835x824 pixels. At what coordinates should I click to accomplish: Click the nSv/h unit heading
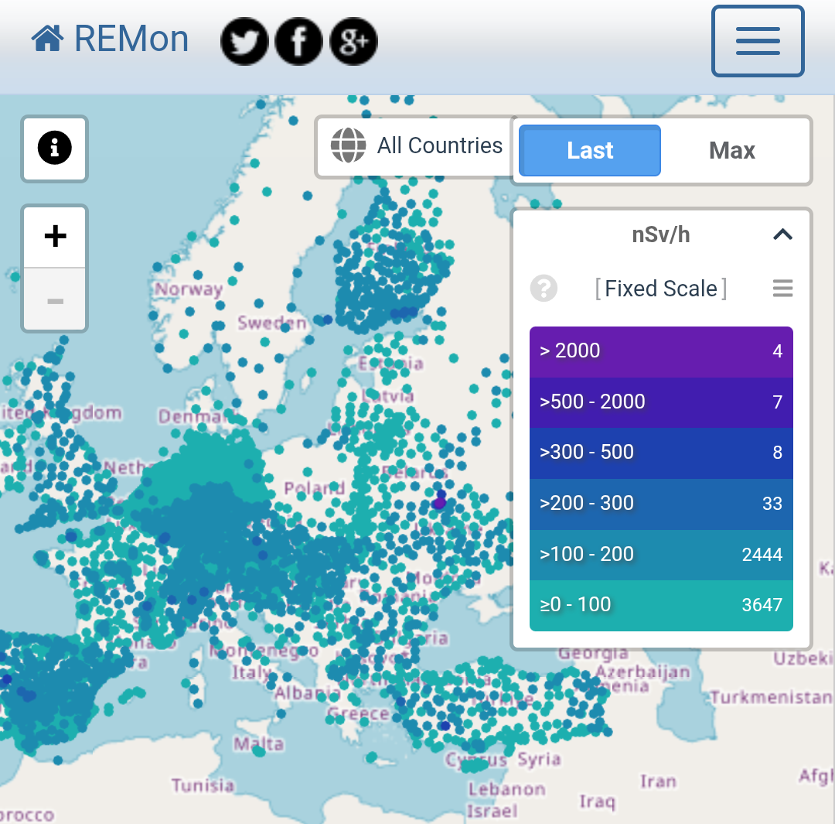pos(661,234)
